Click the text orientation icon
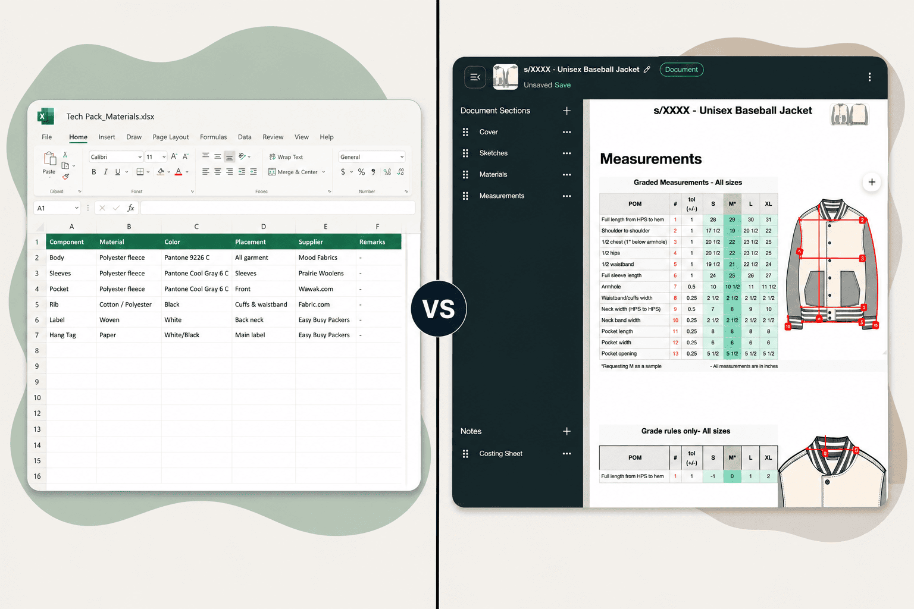914x609 pixels. pyautogui.click(x=242, y=156)
